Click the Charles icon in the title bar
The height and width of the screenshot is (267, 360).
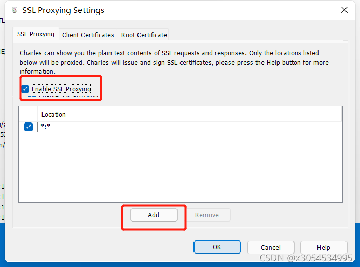coord(15,10)
